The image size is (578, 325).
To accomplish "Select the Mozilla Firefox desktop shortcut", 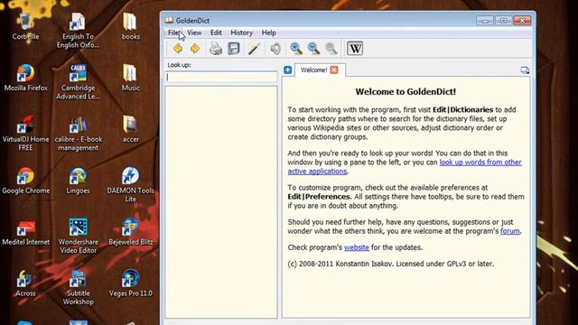I will coord(26,78).
